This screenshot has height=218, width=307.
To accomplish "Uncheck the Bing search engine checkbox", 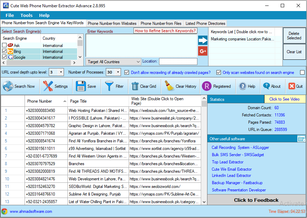I will click(4, 51).
